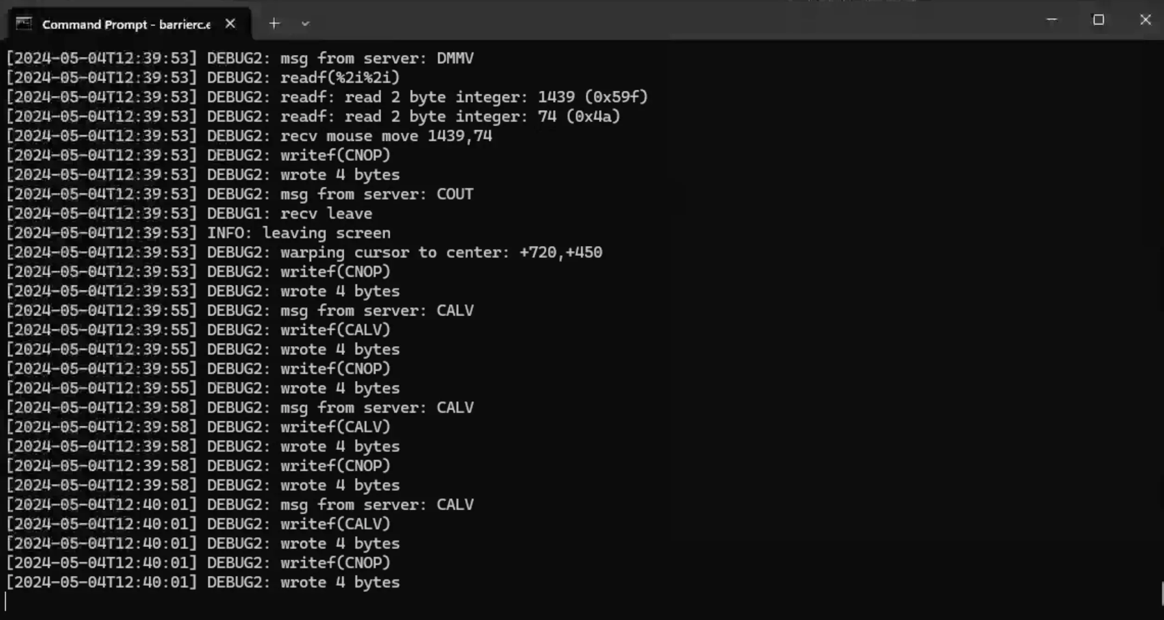This screenshot has height=620, width=1164.
Task: Expand the new tab profile dropdown chevron
Action: tap(305, 23)
